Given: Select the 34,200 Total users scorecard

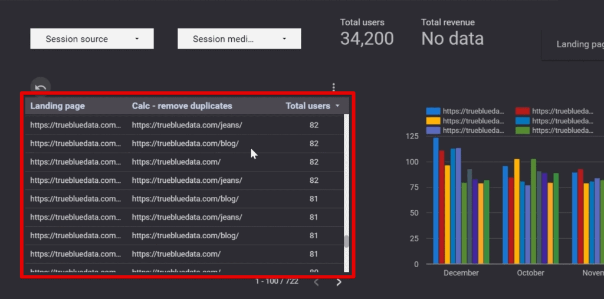Looking at the screenshot, I should 366,33.
